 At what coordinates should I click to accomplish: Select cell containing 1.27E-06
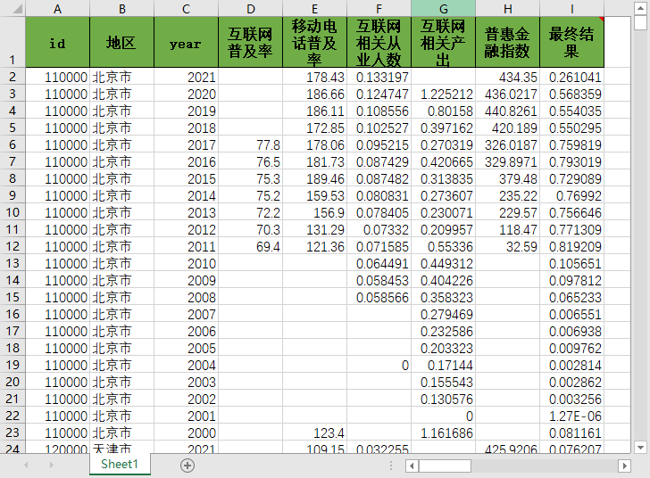(571, 416)
